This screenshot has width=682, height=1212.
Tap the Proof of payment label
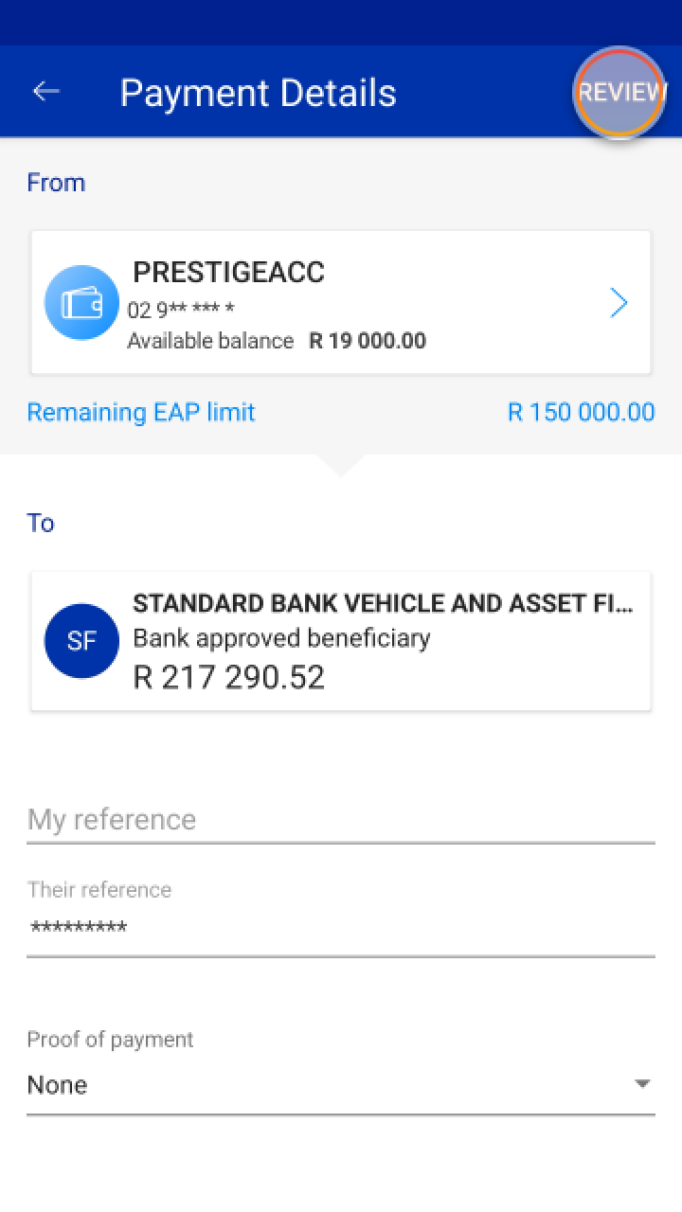point(110,1040)
